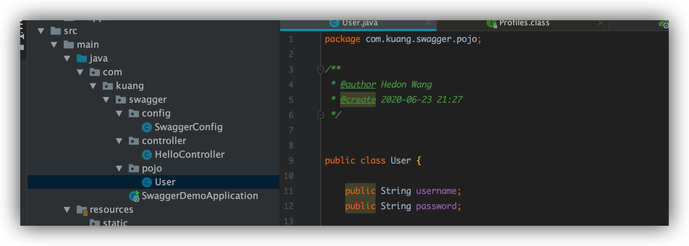The image size is (689, 246).
Task: Click the HelloController class icon
Action: coord(147,155)
